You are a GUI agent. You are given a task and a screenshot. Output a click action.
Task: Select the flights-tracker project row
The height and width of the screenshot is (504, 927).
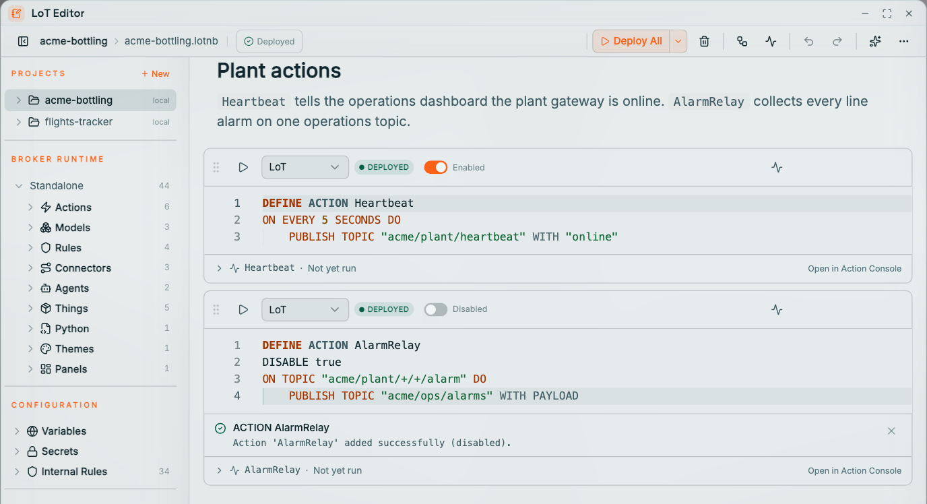[90, 122]
